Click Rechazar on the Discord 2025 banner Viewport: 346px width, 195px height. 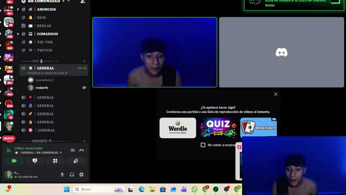[x=270, y=5]
